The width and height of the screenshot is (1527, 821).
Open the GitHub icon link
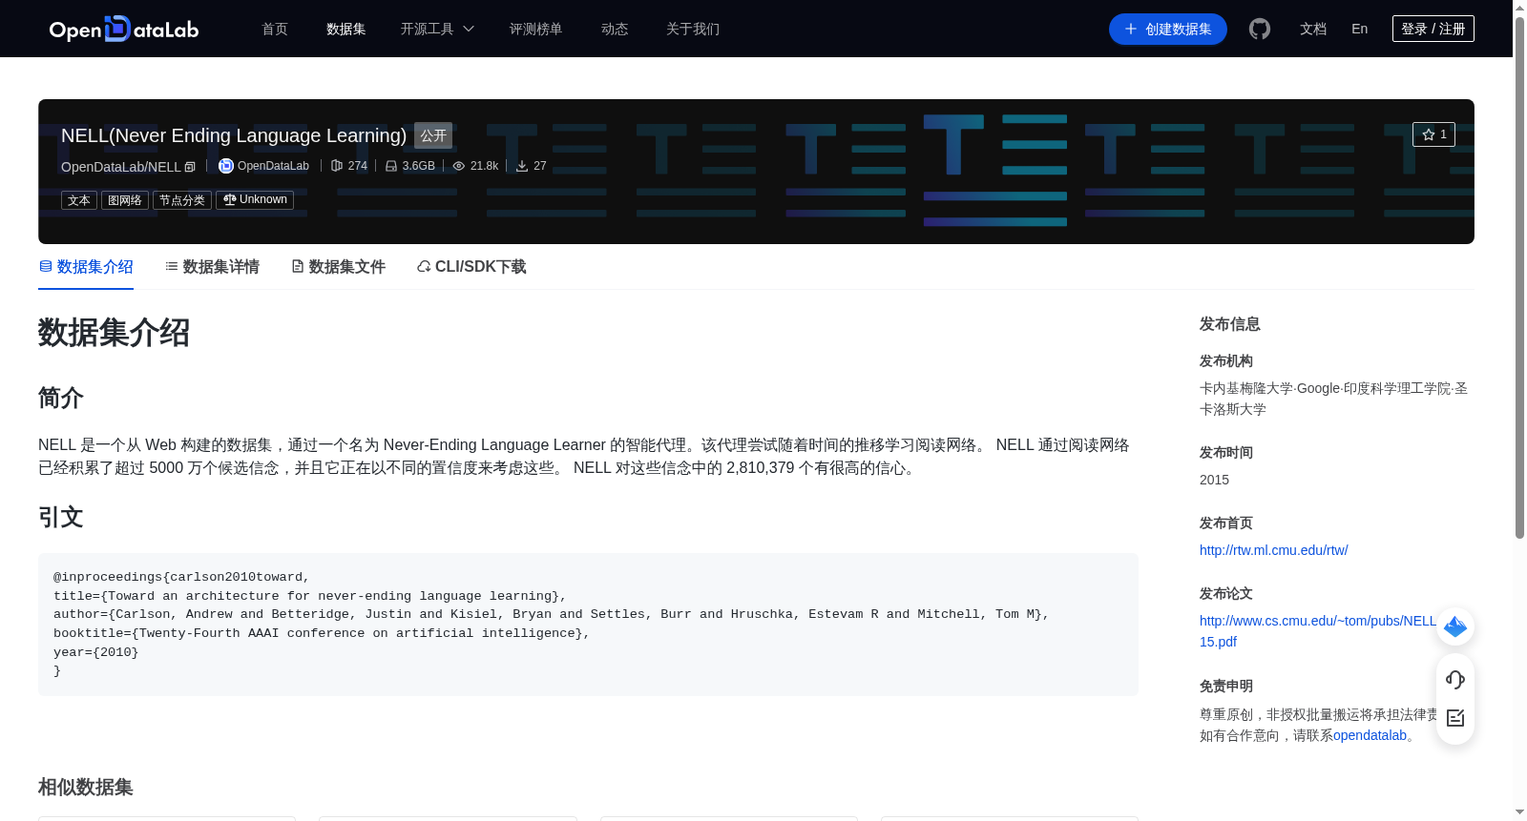click(x=1260, y=29)
